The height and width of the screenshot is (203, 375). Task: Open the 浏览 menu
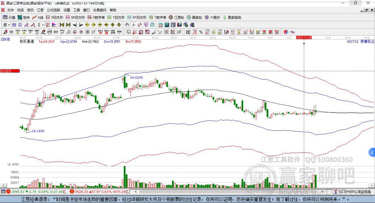coord(21,10)
